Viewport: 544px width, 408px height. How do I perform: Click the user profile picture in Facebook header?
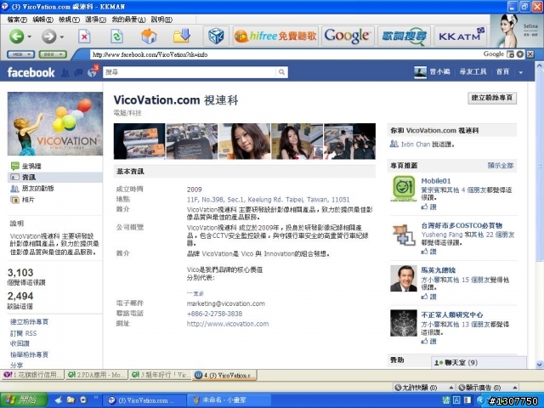tap(420, 72)
